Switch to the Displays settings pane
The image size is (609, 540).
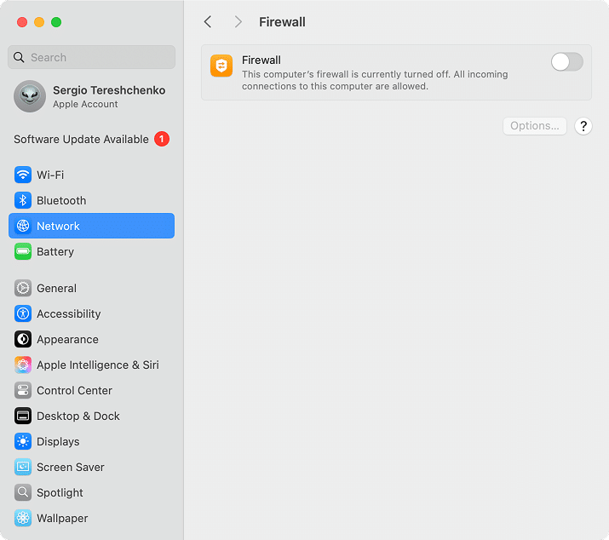58,441
